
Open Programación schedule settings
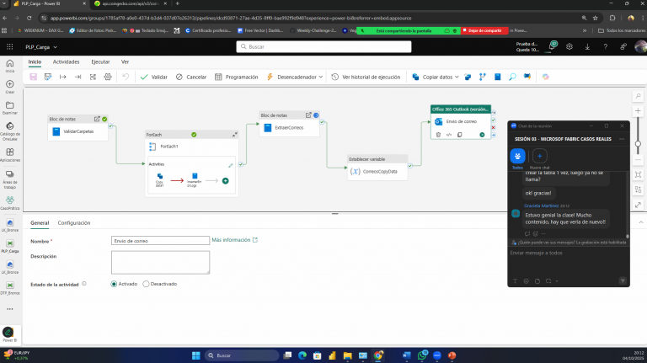(x=237, y=77)
